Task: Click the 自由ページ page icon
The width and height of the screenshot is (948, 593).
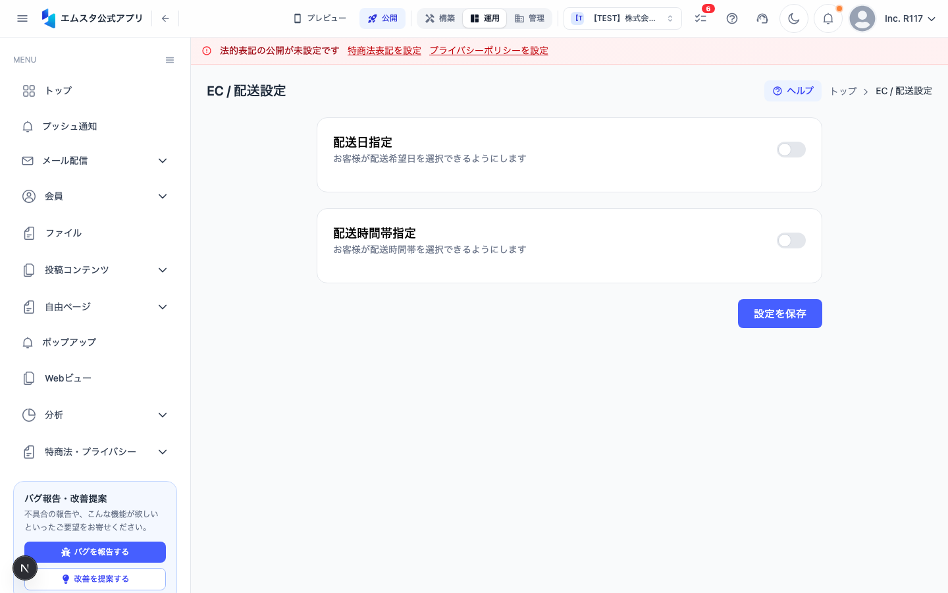Action: click(29, 307)
